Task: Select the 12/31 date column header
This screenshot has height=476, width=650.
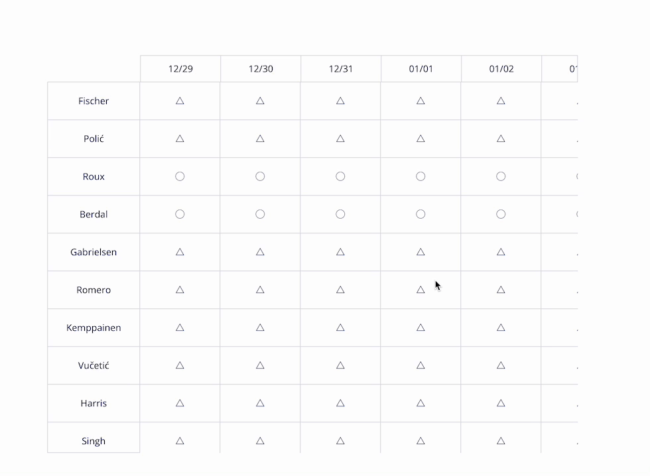Action: 341,69
